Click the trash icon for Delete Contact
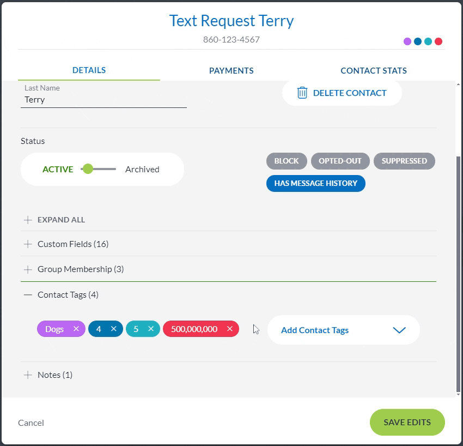This screenshot has width=463, height=446. (302, 93)
